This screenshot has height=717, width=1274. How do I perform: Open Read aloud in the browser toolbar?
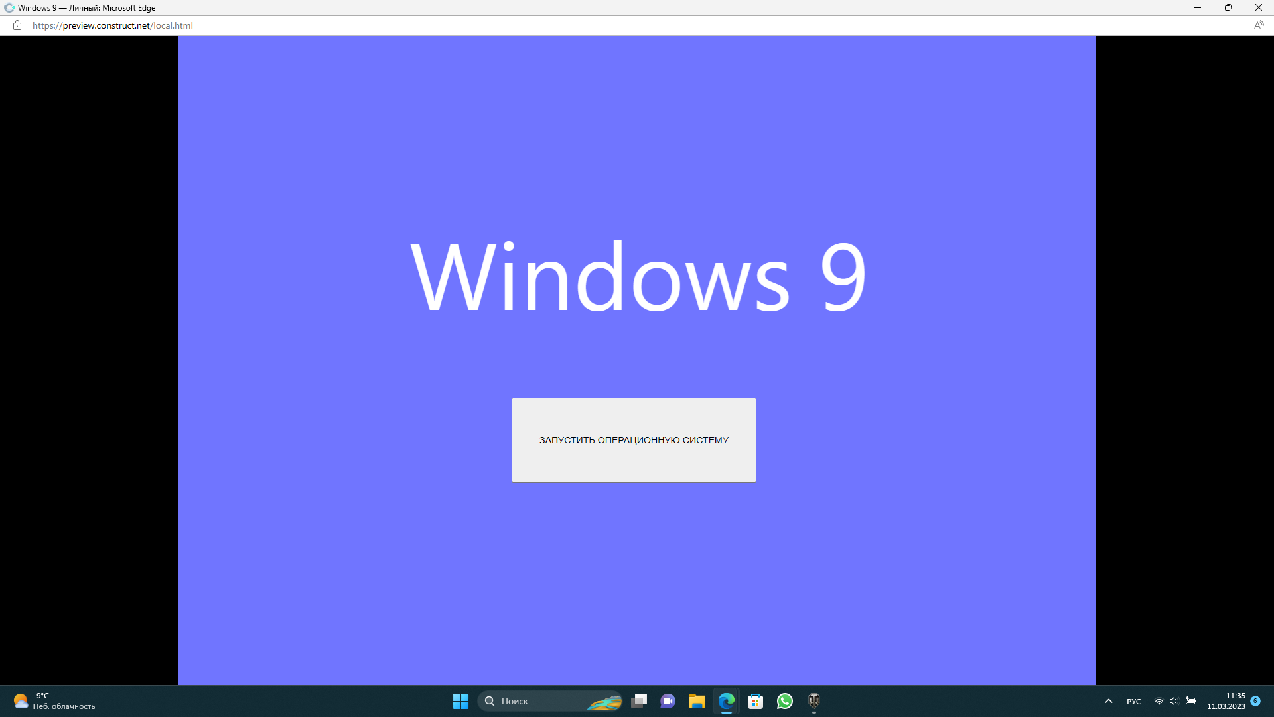1260,25
